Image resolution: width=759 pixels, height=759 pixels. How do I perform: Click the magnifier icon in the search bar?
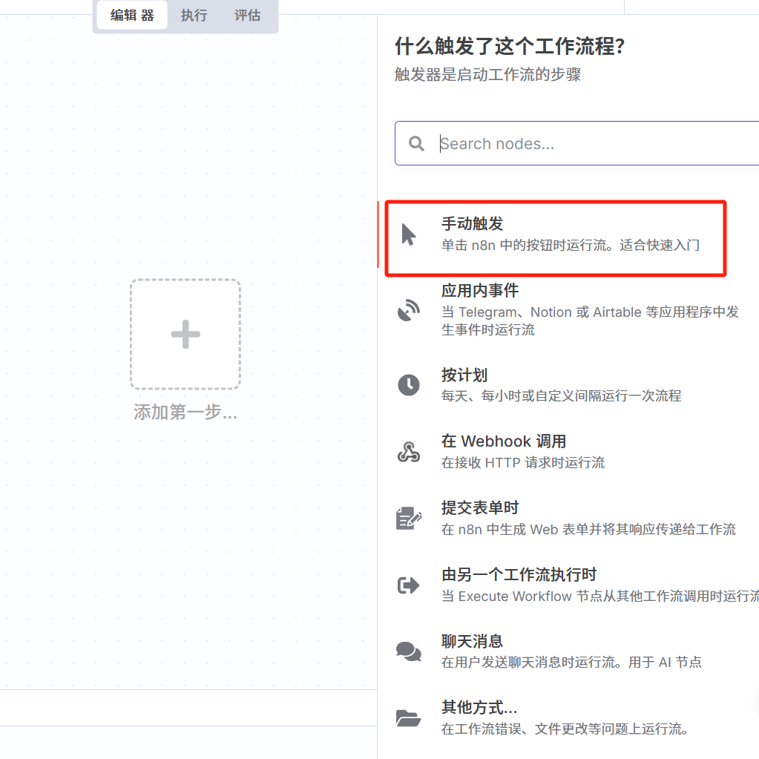[x=416, y=143]
